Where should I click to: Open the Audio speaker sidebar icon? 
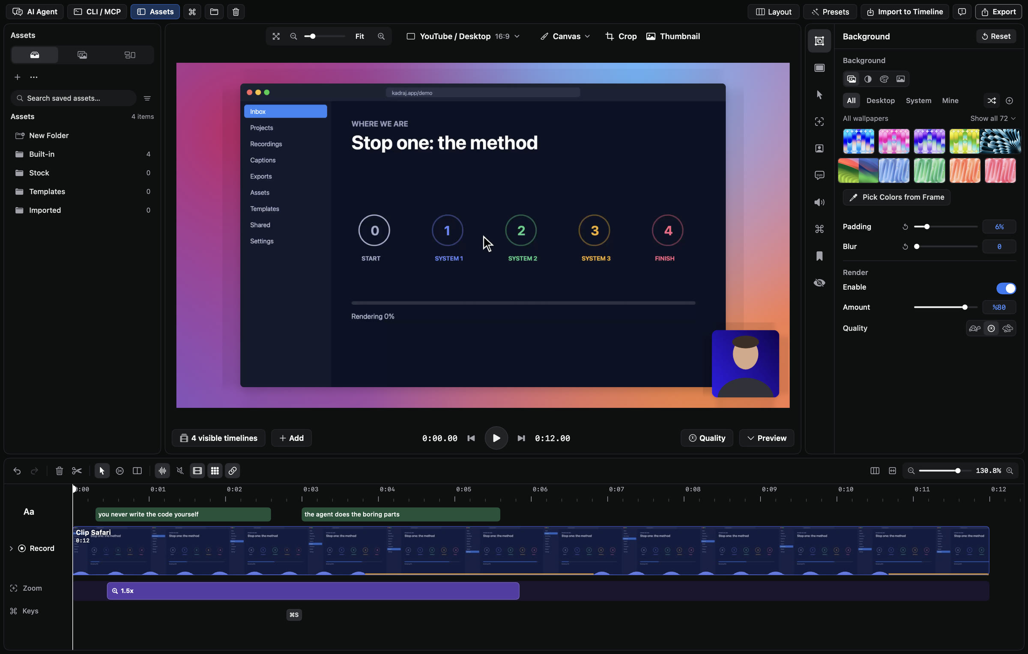[819, 202]
